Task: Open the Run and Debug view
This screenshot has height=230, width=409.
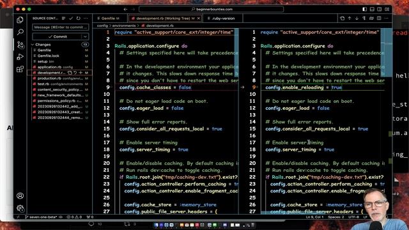Action: [x=20, y=57]
